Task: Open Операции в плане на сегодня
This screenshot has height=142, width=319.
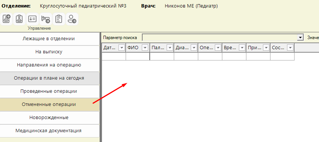Action: (x=50, y=78)
